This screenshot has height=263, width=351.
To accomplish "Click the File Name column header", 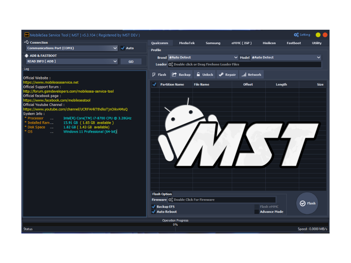I will tap(201, 85).
